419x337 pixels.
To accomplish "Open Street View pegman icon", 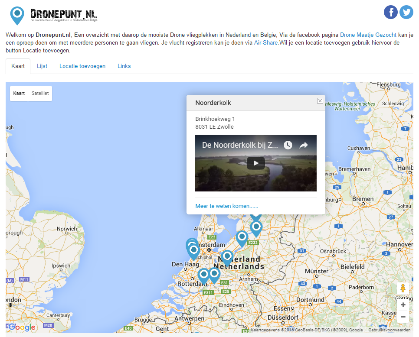I will tap(403, 288).
